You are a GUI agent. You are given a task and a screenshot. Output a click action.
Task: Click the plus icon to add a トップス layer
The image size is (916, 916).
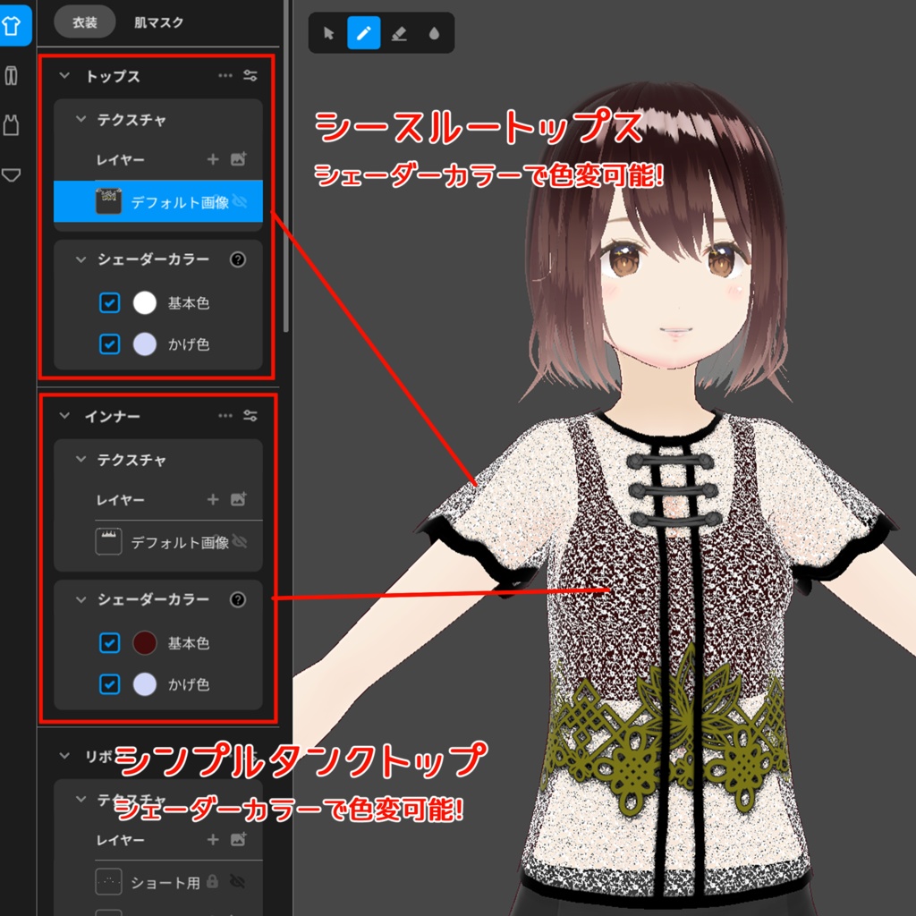tap(213, 159)
